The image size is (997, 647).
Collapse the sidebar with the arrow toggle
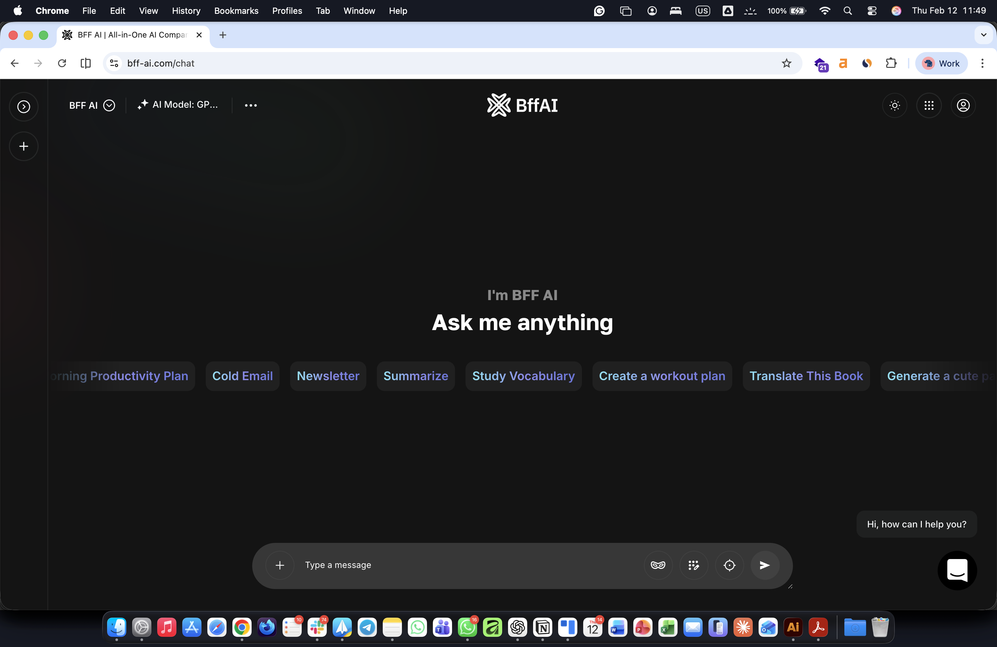tap(23, 106)
